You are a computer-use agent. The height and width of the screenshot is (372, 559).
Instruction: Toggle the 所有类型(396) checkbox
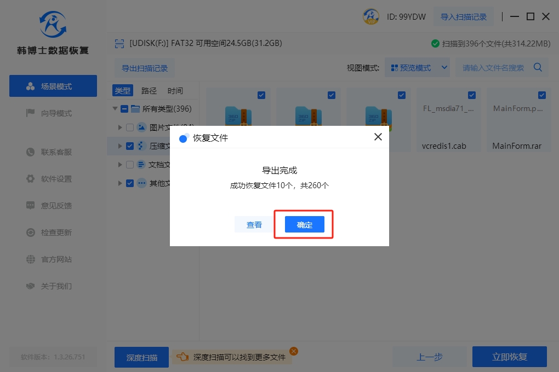[x=124, y=109]
